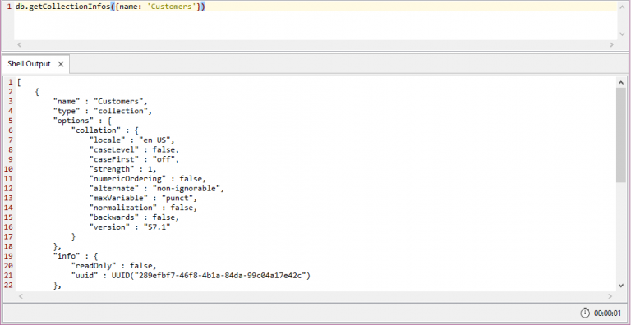Click the output pane scroll-right arrow
The height and width of the screenshot is (325, 631).
611,296
